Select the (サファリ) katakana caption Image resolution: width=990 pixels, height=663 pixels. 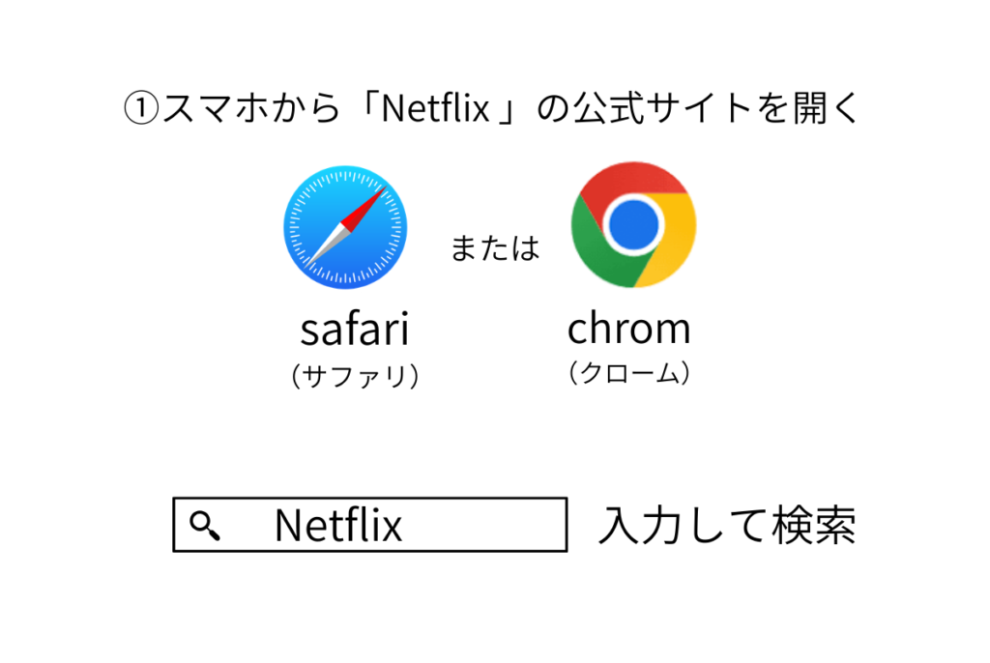pos(355,376)
